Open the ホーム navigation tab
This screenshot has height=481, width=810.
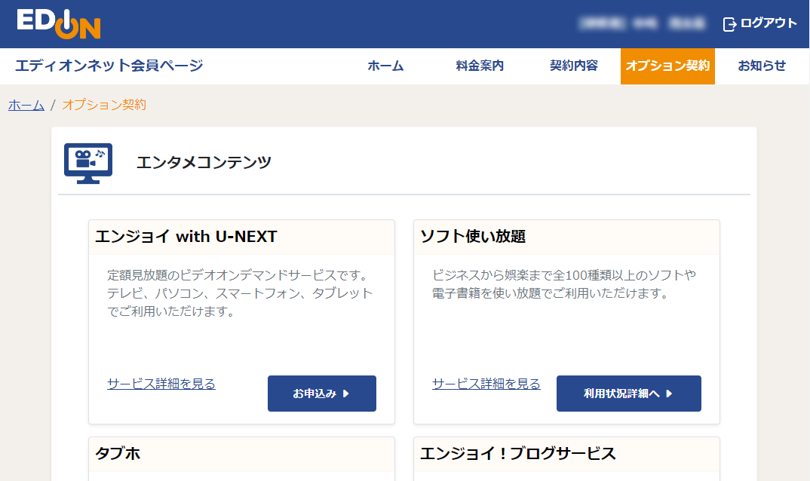[385, 66]
